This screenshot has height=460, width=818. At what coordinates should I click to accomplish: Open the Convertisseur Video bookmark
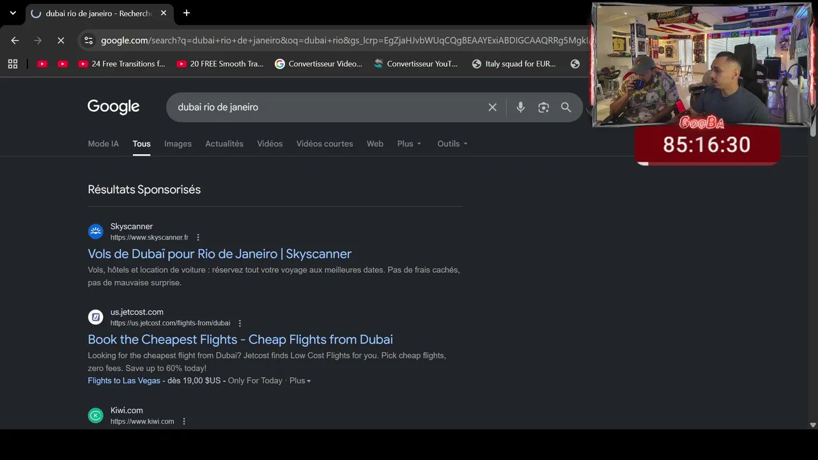(318, 64)
